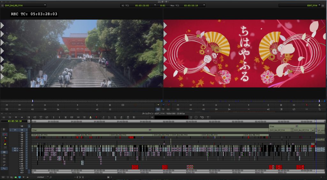The image size is (327, 180).
Task: Select the CHY_3rd_R1_1114 clip in timeline
Action: (53, 135)
